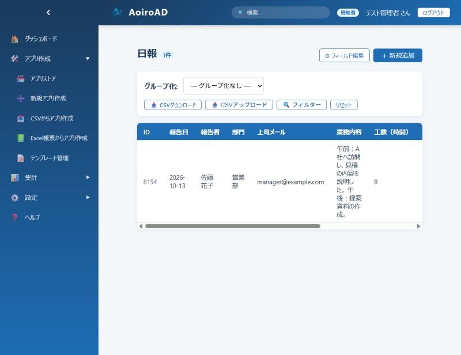
Task: Click the 集計 chart icon
Action: (15, 177)
